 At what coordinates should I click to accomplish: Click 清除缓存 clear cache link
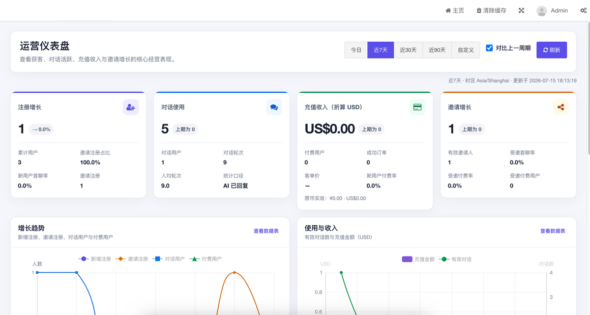[x=491, y=10]
